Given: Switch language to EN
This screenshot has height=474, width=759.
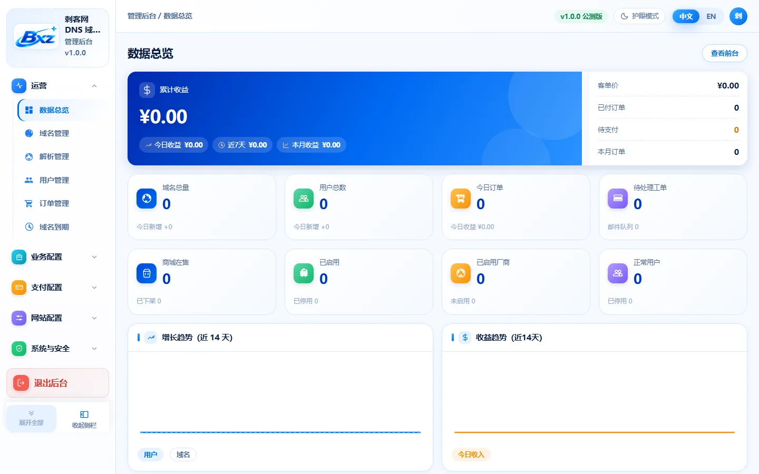Looking at the screenshot, I should pos(711,16).
